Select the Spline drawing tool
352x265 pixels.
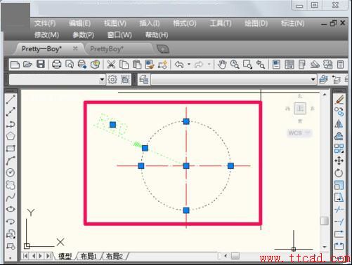(11, 197)
